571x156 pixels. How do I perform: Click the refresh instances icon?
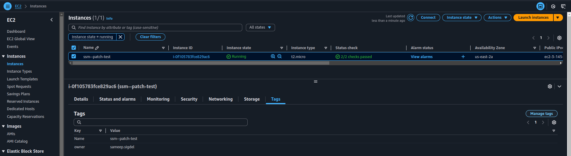pyautogui.click(x=411, y=18)
